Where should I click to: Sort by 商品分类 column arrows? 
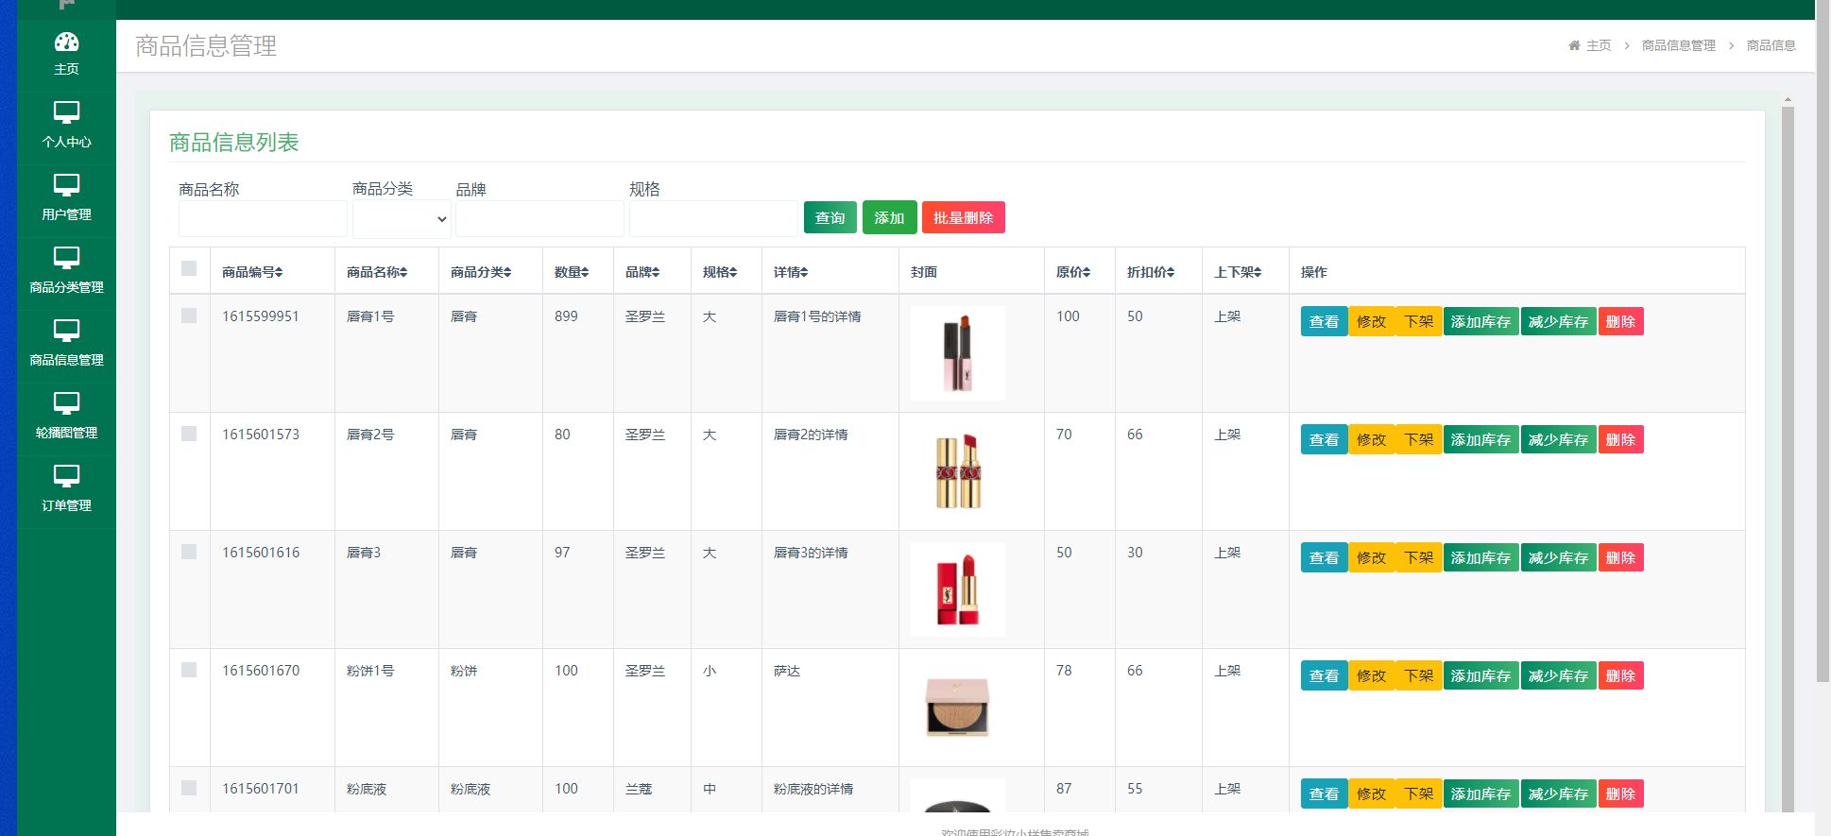click(507, 272)
